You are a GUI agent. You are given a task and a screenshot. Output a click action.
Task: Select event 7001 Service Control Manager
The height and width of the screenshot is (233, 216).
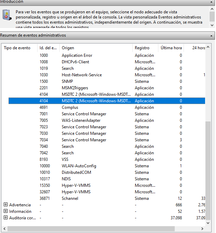point(107,114)
